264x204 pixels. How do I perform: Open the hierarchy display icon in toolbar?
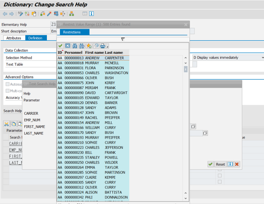[72, 14]
